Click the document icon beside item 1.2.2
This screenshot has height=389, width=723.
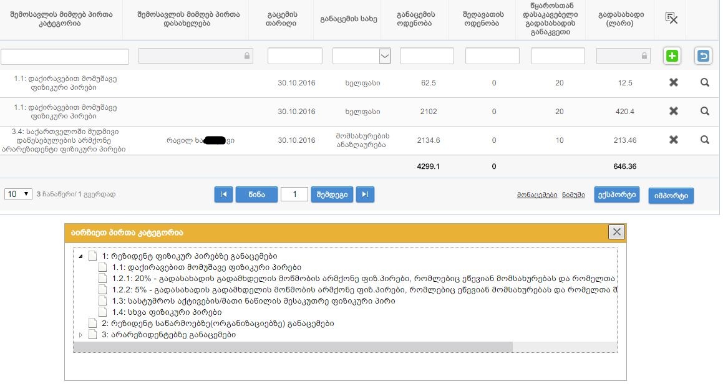tap(103, 289)
